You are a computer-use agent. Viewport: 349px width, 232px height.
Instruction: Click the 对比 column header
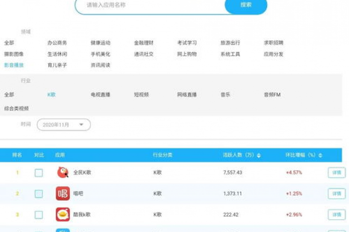(x=39, y=155)
